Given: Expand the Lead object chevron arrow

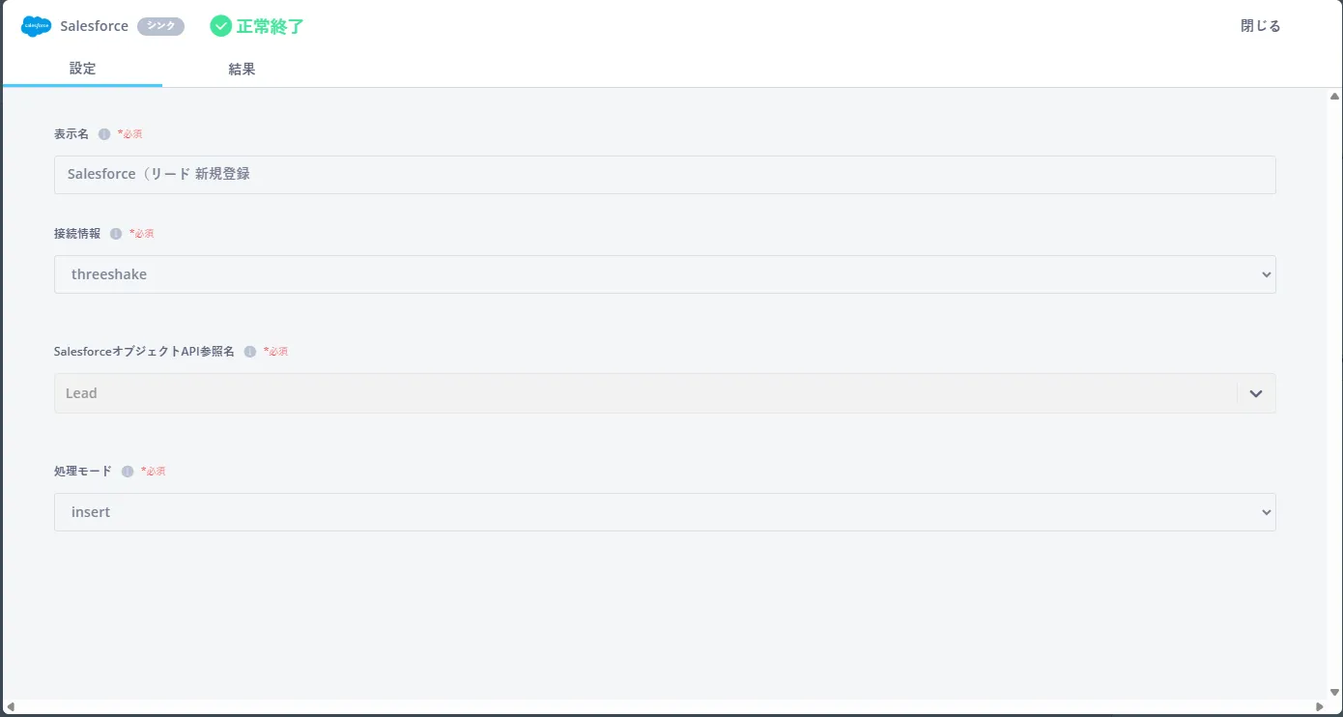Looking at the screenshot, I should click(x=1256, y=393).
